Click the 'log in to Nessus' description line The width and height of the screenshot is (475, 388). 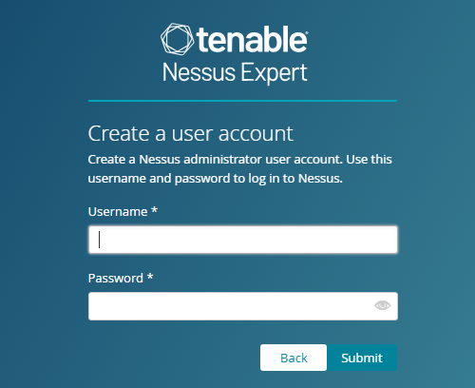pyautogui.click(x=216, y=179)
